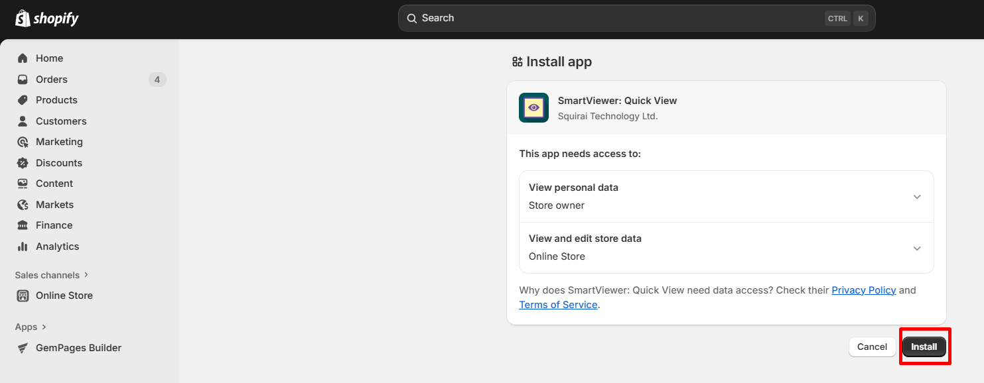Click the Analytics bar chart icon
This screenshot has width=984, height=383.
click(x=23, y=246)
